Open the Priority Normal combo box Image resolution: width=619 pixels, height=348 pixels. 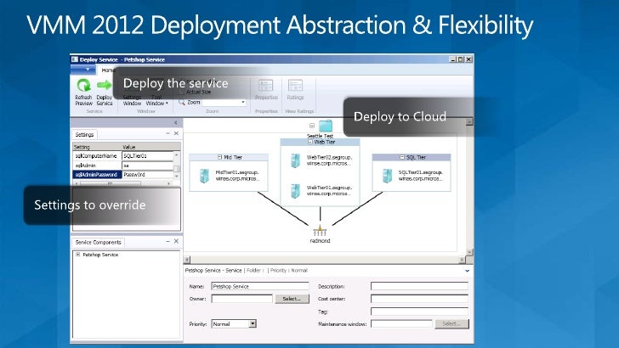234,324
